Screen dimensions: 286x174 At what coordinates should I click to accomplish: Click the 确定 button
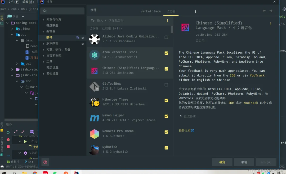point(222,162)
